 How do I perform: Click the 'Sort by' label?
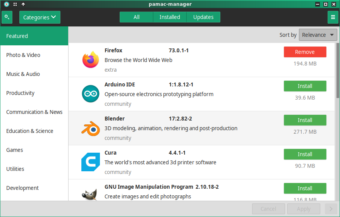(288, 35)
